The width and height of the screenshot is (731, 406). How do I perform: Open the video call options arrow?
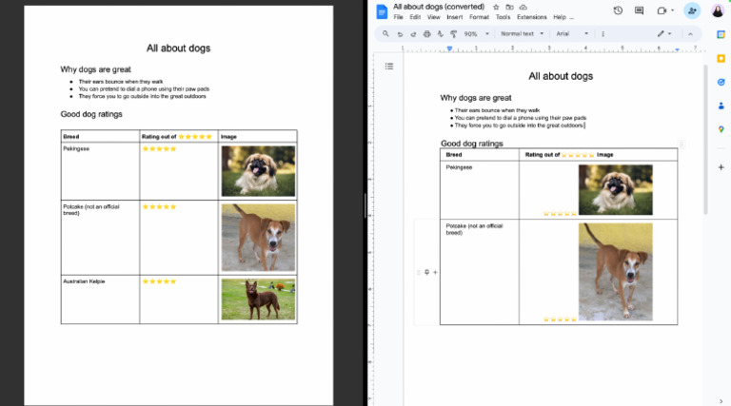[672, 10]
